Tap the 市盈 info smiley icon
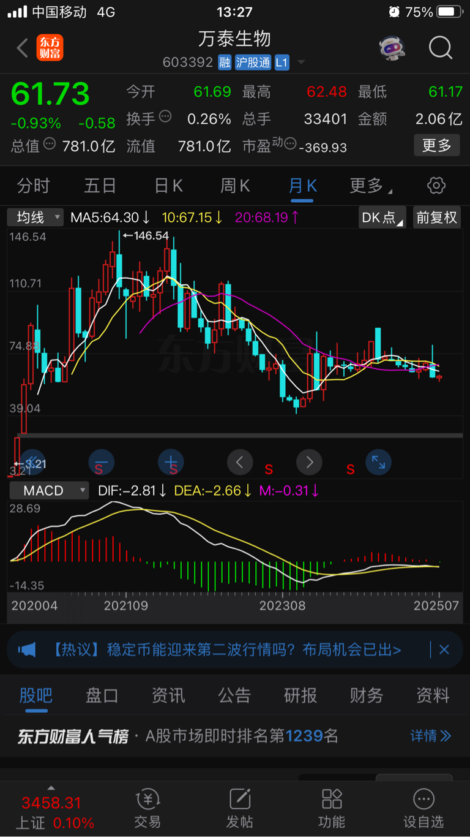 pyautogui.click(x=290, y=144)
